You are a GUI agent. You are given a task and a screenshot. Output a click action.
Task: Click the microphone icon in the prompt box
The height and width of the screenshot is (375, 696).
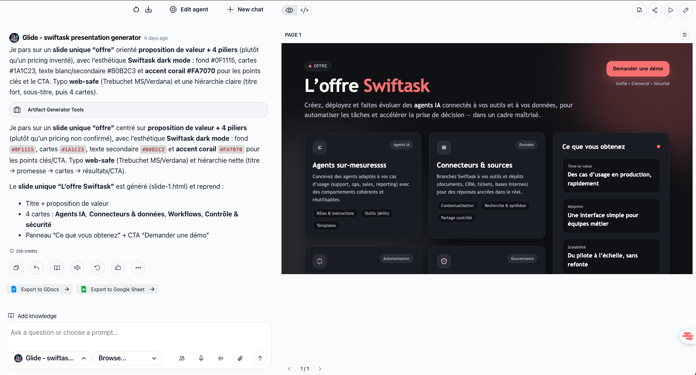(201, 358)
